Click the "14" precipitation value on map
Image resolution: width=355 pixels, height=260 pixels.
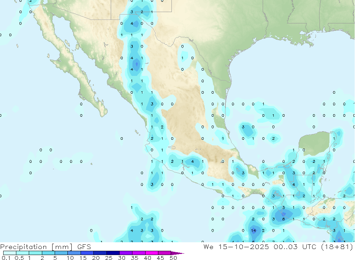tap(253, 231)
